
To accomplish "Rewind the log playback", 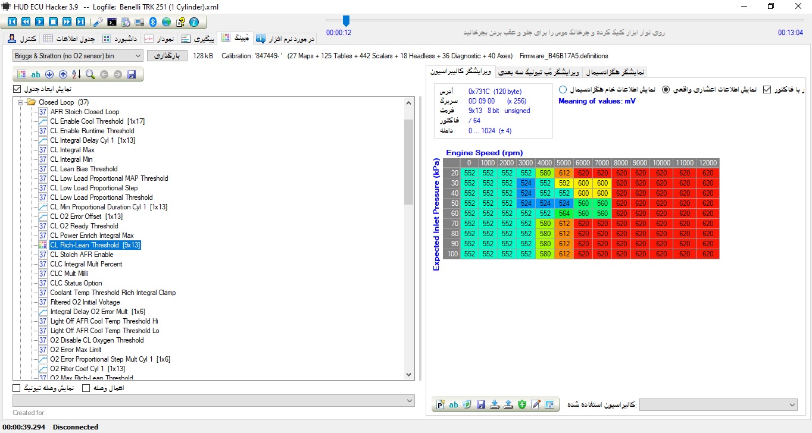I will coord(26,22).
